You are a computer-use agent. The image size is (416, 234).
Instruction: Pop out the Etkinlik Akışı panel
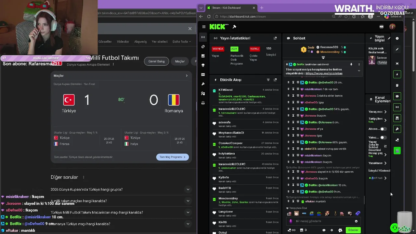[x=275, y=80]
